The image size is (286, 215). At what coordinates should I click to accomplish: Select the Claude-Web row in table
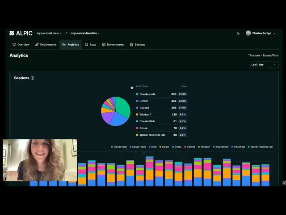pyautogui.click(x=162, y=121)
